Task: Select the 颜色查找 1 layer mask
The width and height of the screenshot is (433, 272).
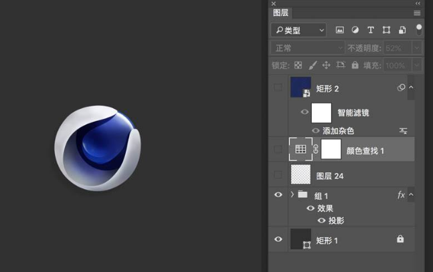Action: coord(331,149)
